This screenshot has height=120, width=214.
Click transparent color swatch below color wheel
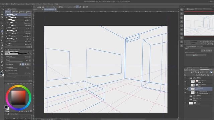[x=7, y=111]
